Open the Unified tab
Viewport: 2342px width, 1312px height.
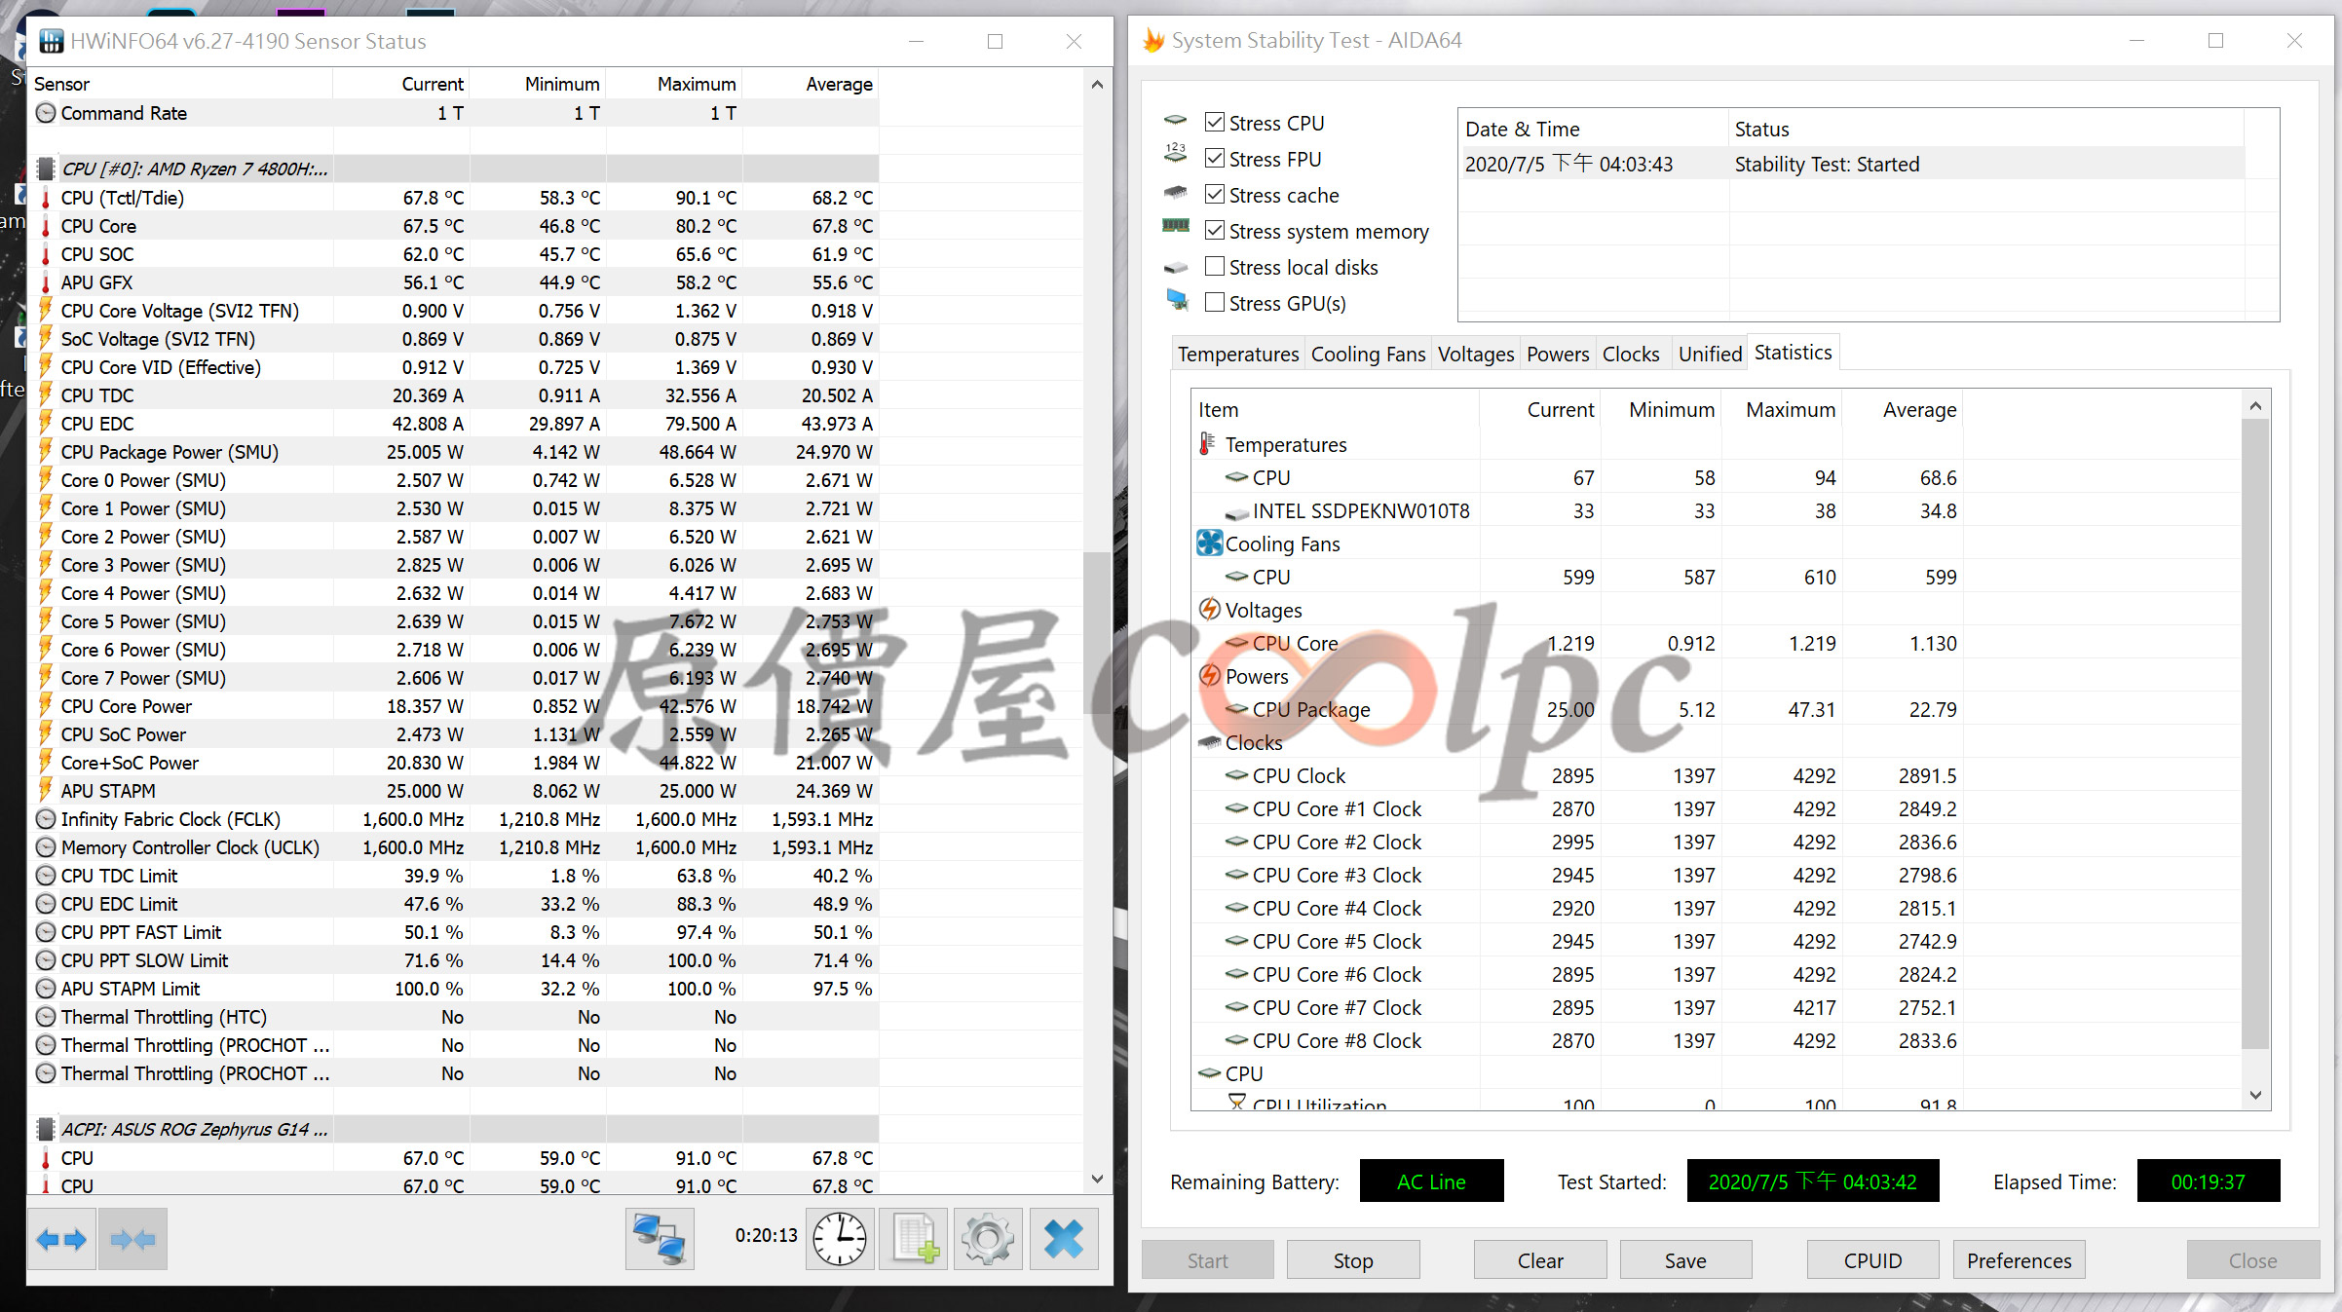[1710, 354]
